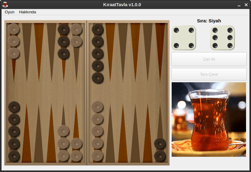Screen dimensions: 251x172
Task: Click the Sıra: Siyah turn label
Action: (209, 21)
